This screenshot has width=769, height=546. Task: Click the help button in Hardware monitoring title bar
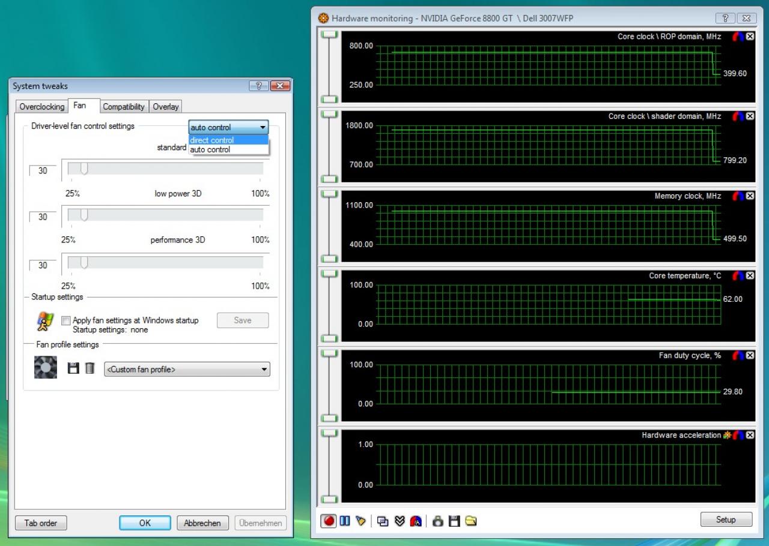[726, 19]
